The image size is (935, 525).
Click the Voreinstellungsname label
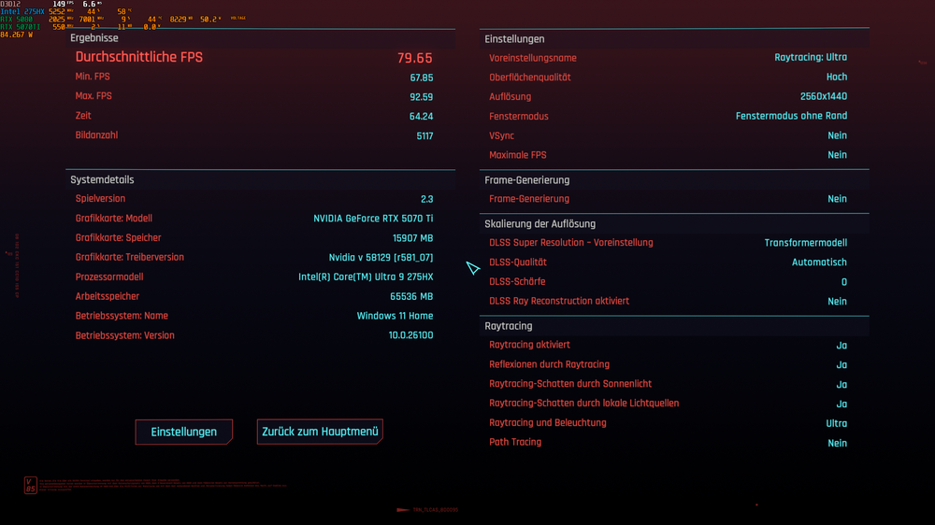coord(533,59)
